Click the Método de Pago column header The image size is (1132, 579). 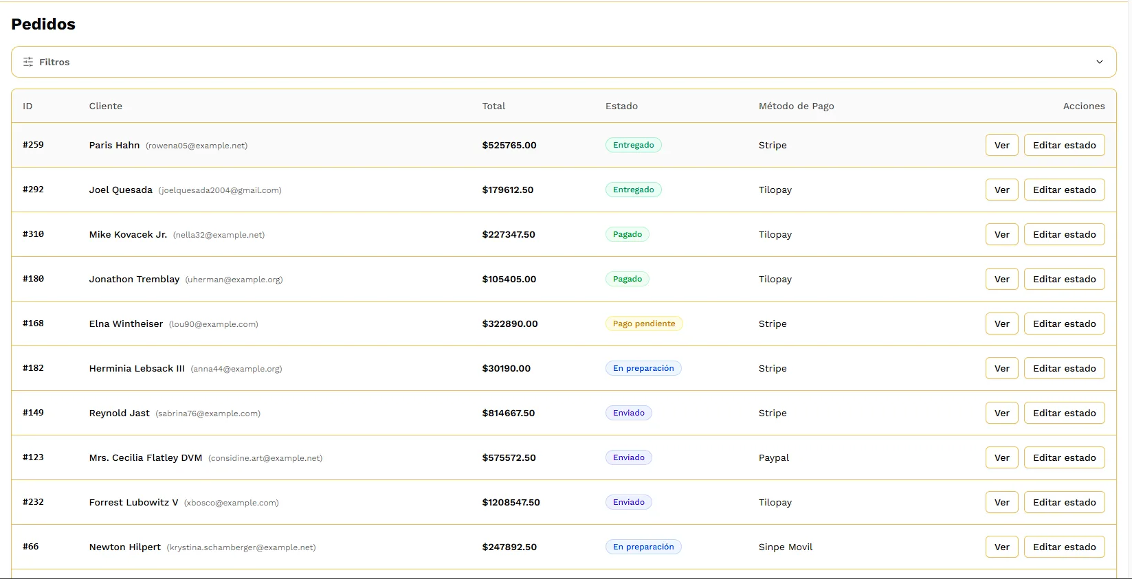[x=796, y=106]
